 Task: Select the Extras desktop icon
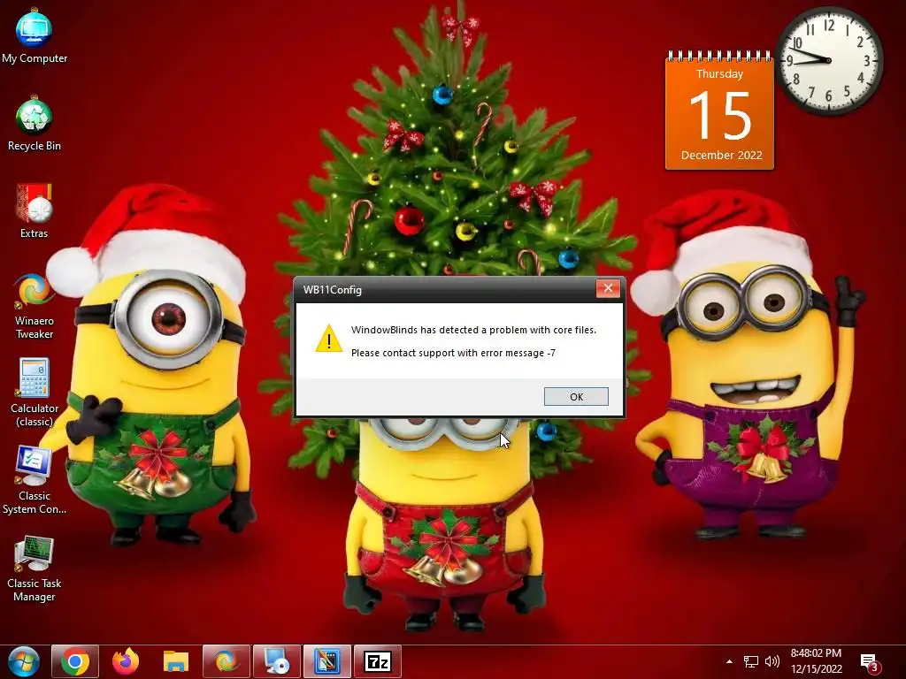[35, 212]
